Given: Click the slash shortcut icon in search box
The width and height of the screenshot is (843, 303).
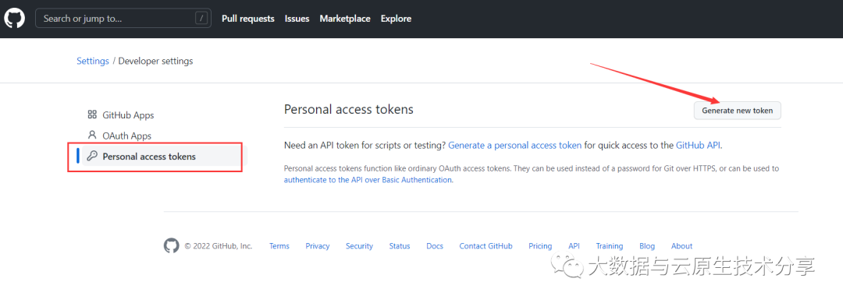Looking at the screenshot, I should [201, 18].
